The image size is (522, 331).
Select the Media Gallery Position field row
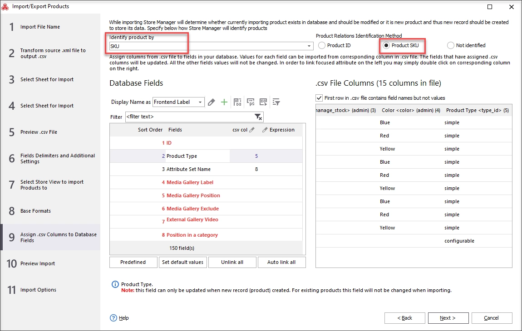[206, 195]
